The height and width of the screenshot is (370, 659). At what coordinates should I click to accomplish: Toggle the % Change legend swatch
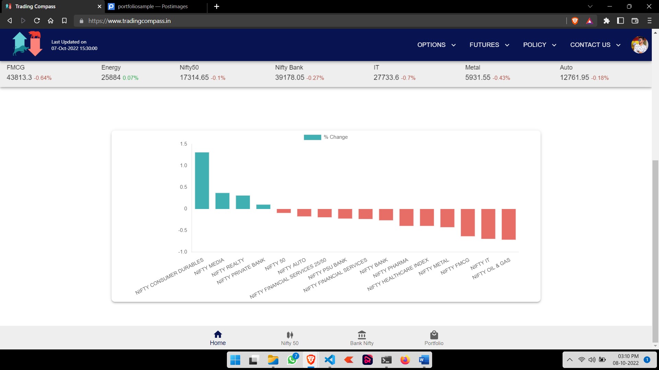click(x=312, y=137)
